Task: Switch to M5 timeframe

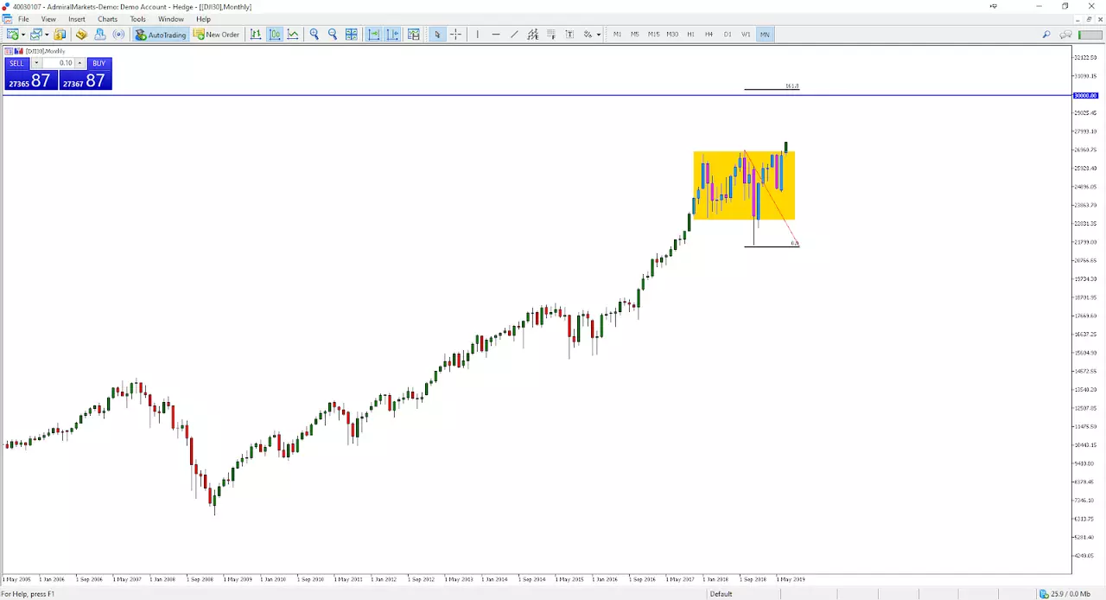Action: [635, 35]
